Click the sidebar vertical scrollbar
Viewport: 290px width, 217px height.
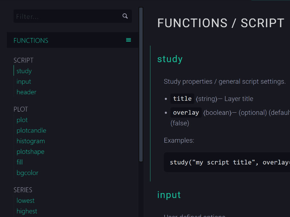pyautogui.click(x=141, y=84)
